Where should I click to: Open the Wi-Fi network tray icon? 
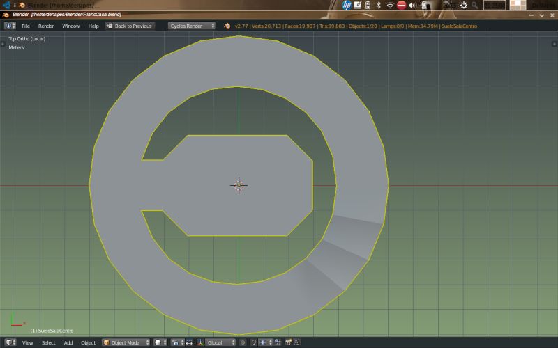[x=390, y=5]
